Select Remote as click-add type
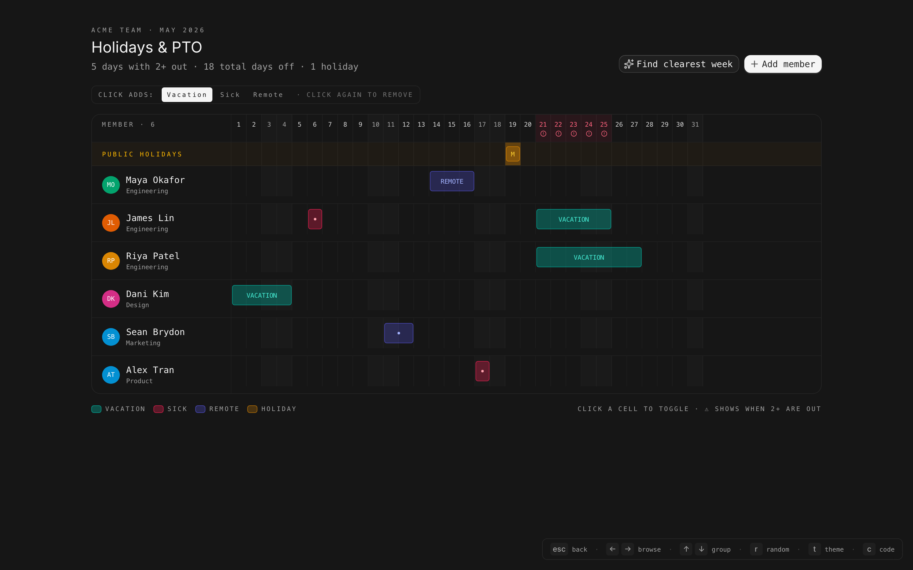 [x=268, y=95]
